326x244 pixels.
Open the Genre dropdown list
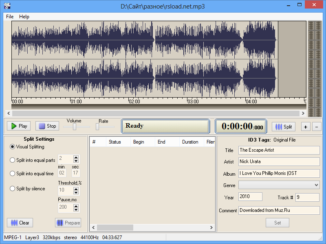pyautogui.click(x=317, y=185)
